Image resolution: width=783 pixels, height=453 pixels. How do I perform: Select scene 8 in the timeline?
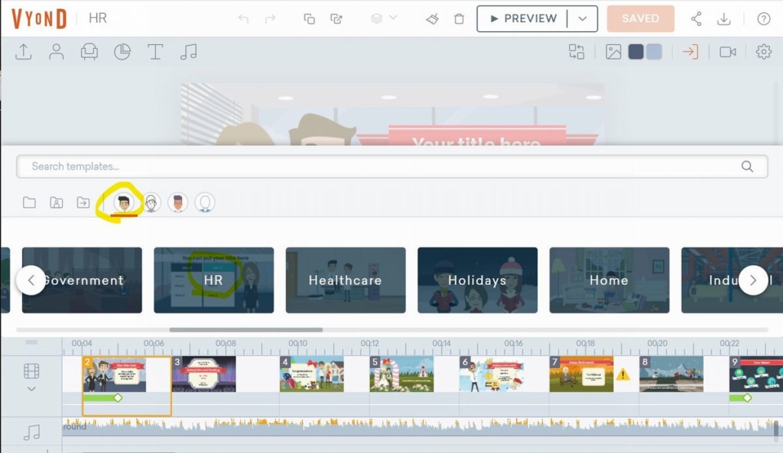point(671,374)
